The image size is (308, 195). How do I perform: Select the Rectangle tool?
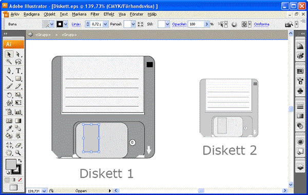pyautogui.click(x=18, y=78)
